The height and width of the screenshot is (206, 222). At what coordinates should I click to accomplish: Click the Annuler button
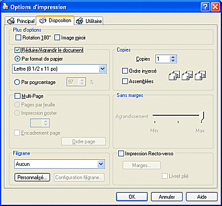point(167,197)
